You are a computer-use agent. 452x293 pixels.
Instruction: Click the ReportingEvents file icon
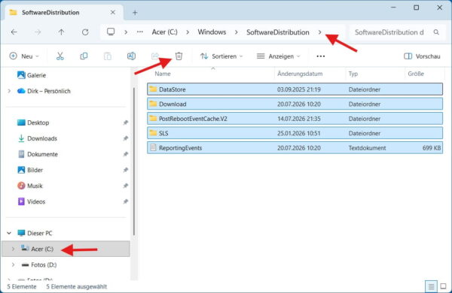(x=153, y=147)
